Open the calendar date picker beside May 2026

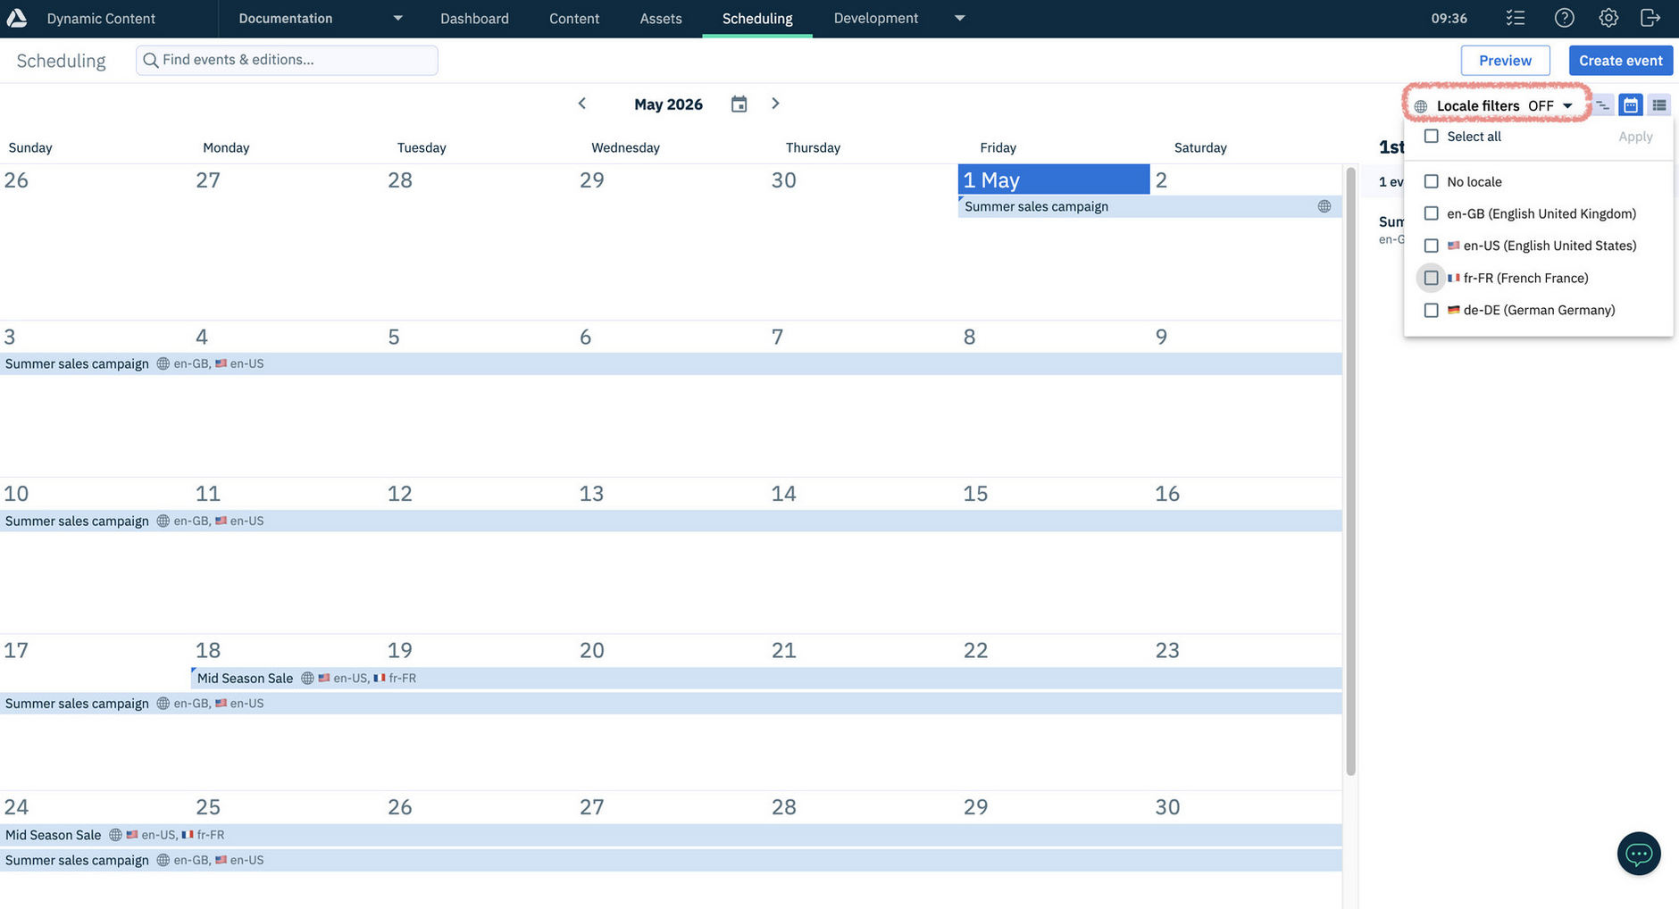pyautogui.click(x=739, y=104)
